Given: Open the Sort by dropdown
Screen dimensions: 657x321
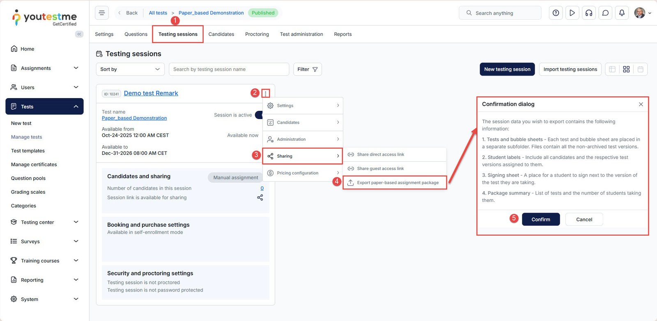Looking at the screenshot, I should click(130, 69).
